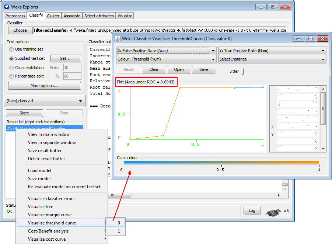Select Save model in context menu

pos(39,179)
